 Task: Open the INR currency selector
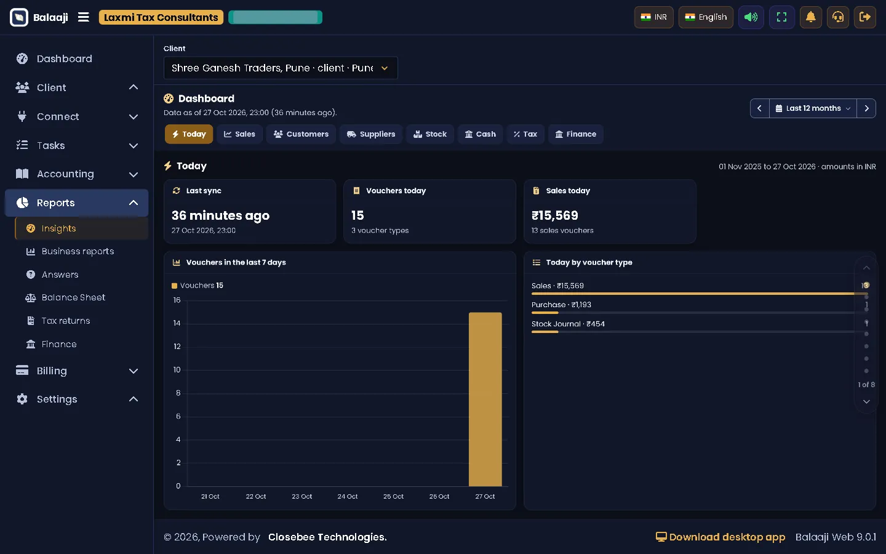coord(654,17)
